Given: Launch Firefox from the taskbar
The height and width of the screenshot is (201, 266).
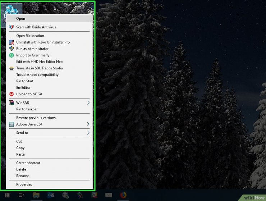Looking at the screenshot, I should (123, 195).
